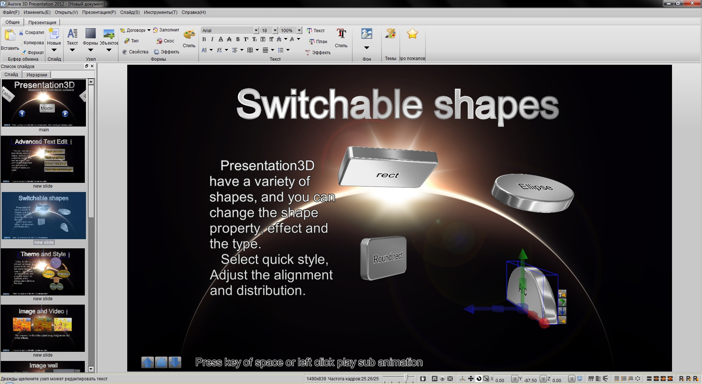This screenshot has width=702, height=384.
Task: Expand the Новые slide dropdown arrow
Action: click(x=54, y=50)
